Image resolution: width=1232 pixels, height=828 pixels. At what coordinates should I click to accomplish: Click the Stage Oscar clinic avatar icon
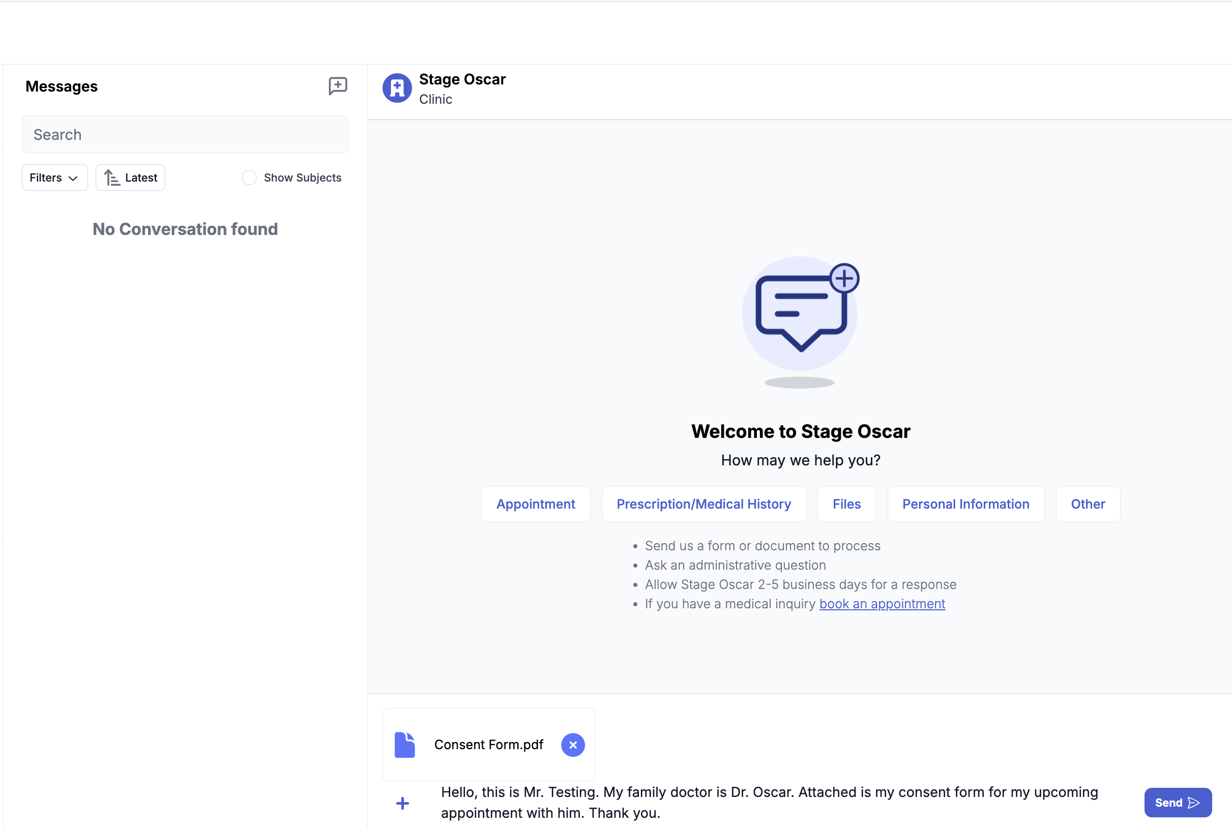click(397, 88)
